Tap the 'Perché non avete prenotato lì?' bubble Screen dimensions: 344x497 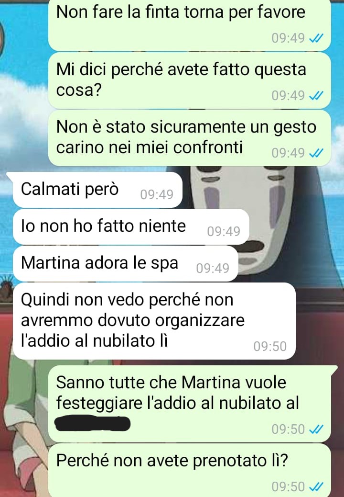[190, 470]
